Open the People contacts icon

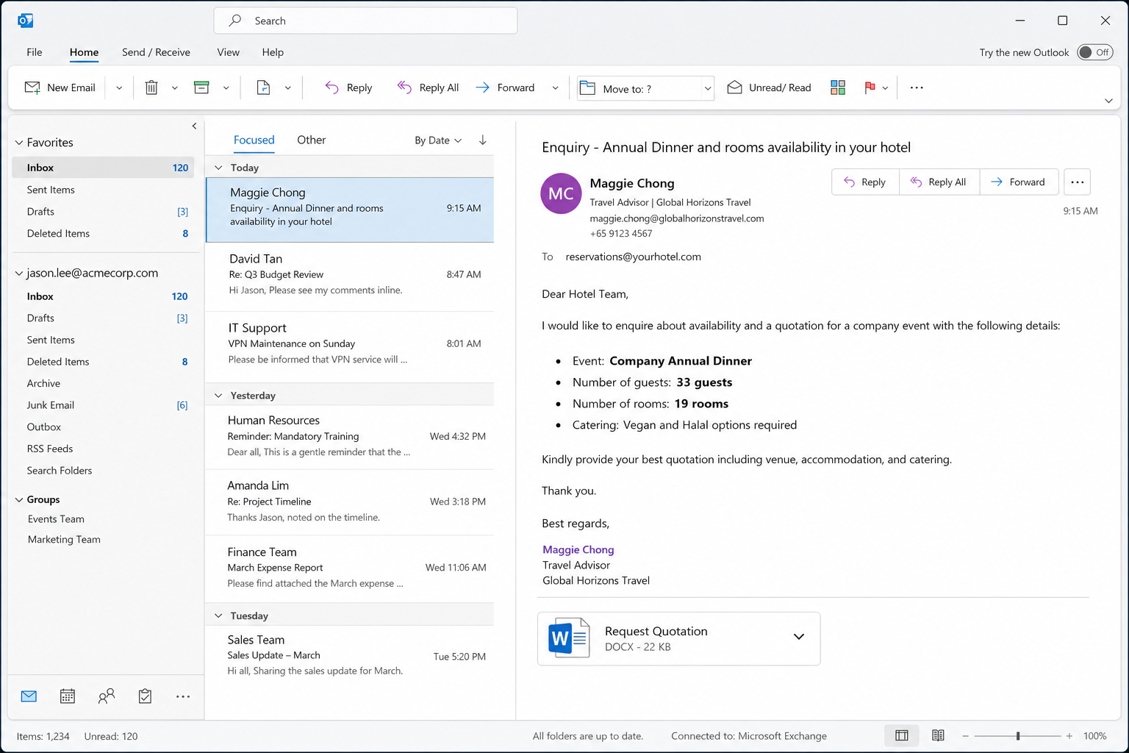[107, 696]
